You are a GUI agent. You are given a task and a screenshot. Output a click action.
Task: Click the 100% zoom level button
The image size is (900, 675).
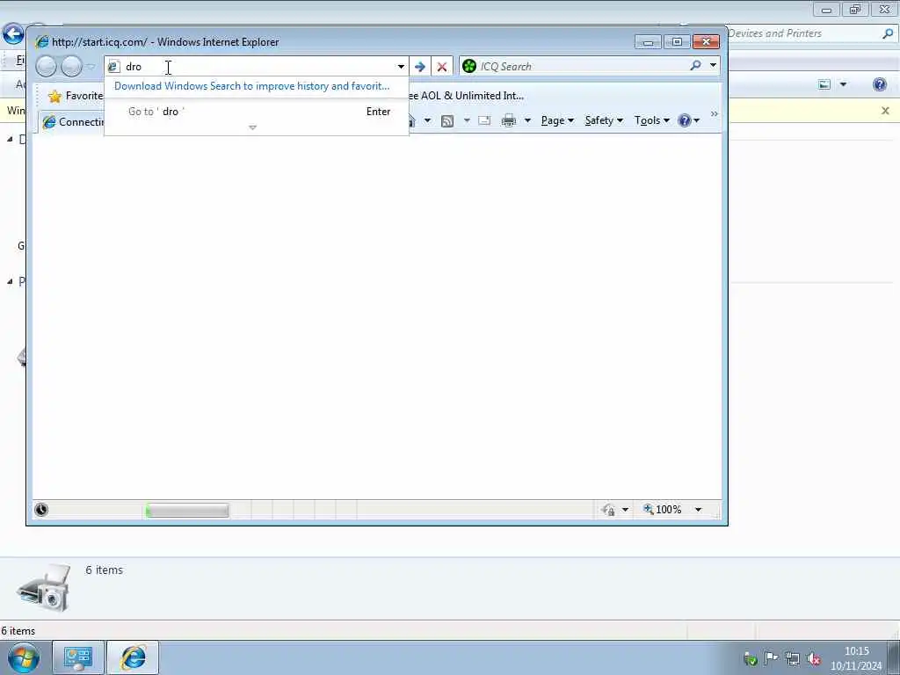click(x=663, y=510)
